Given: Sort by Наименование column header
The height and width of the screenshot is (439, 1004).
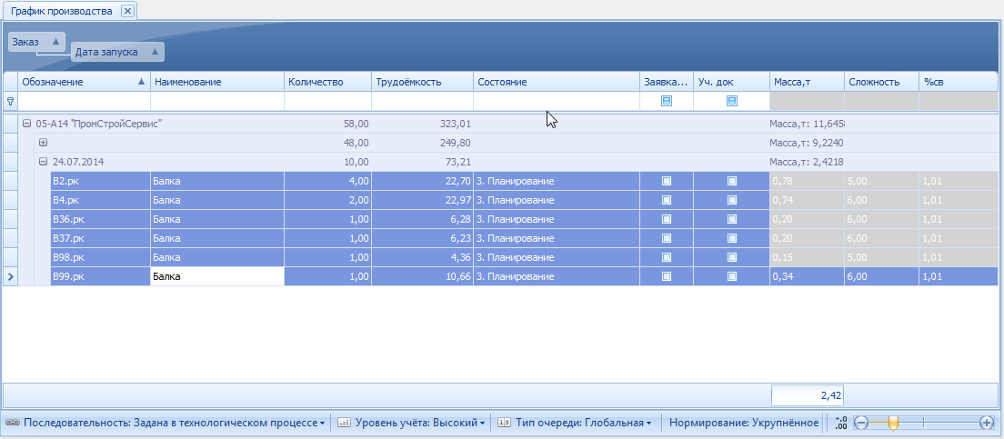Looking at the screenshot, I should [x=217, y=82].
